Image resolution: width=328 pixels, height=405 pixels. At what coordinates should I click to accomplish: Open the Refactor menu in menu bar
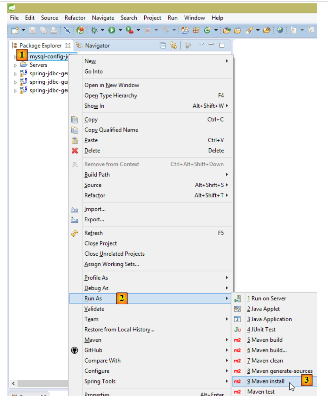pyautogui.click(x=75, y=18)
